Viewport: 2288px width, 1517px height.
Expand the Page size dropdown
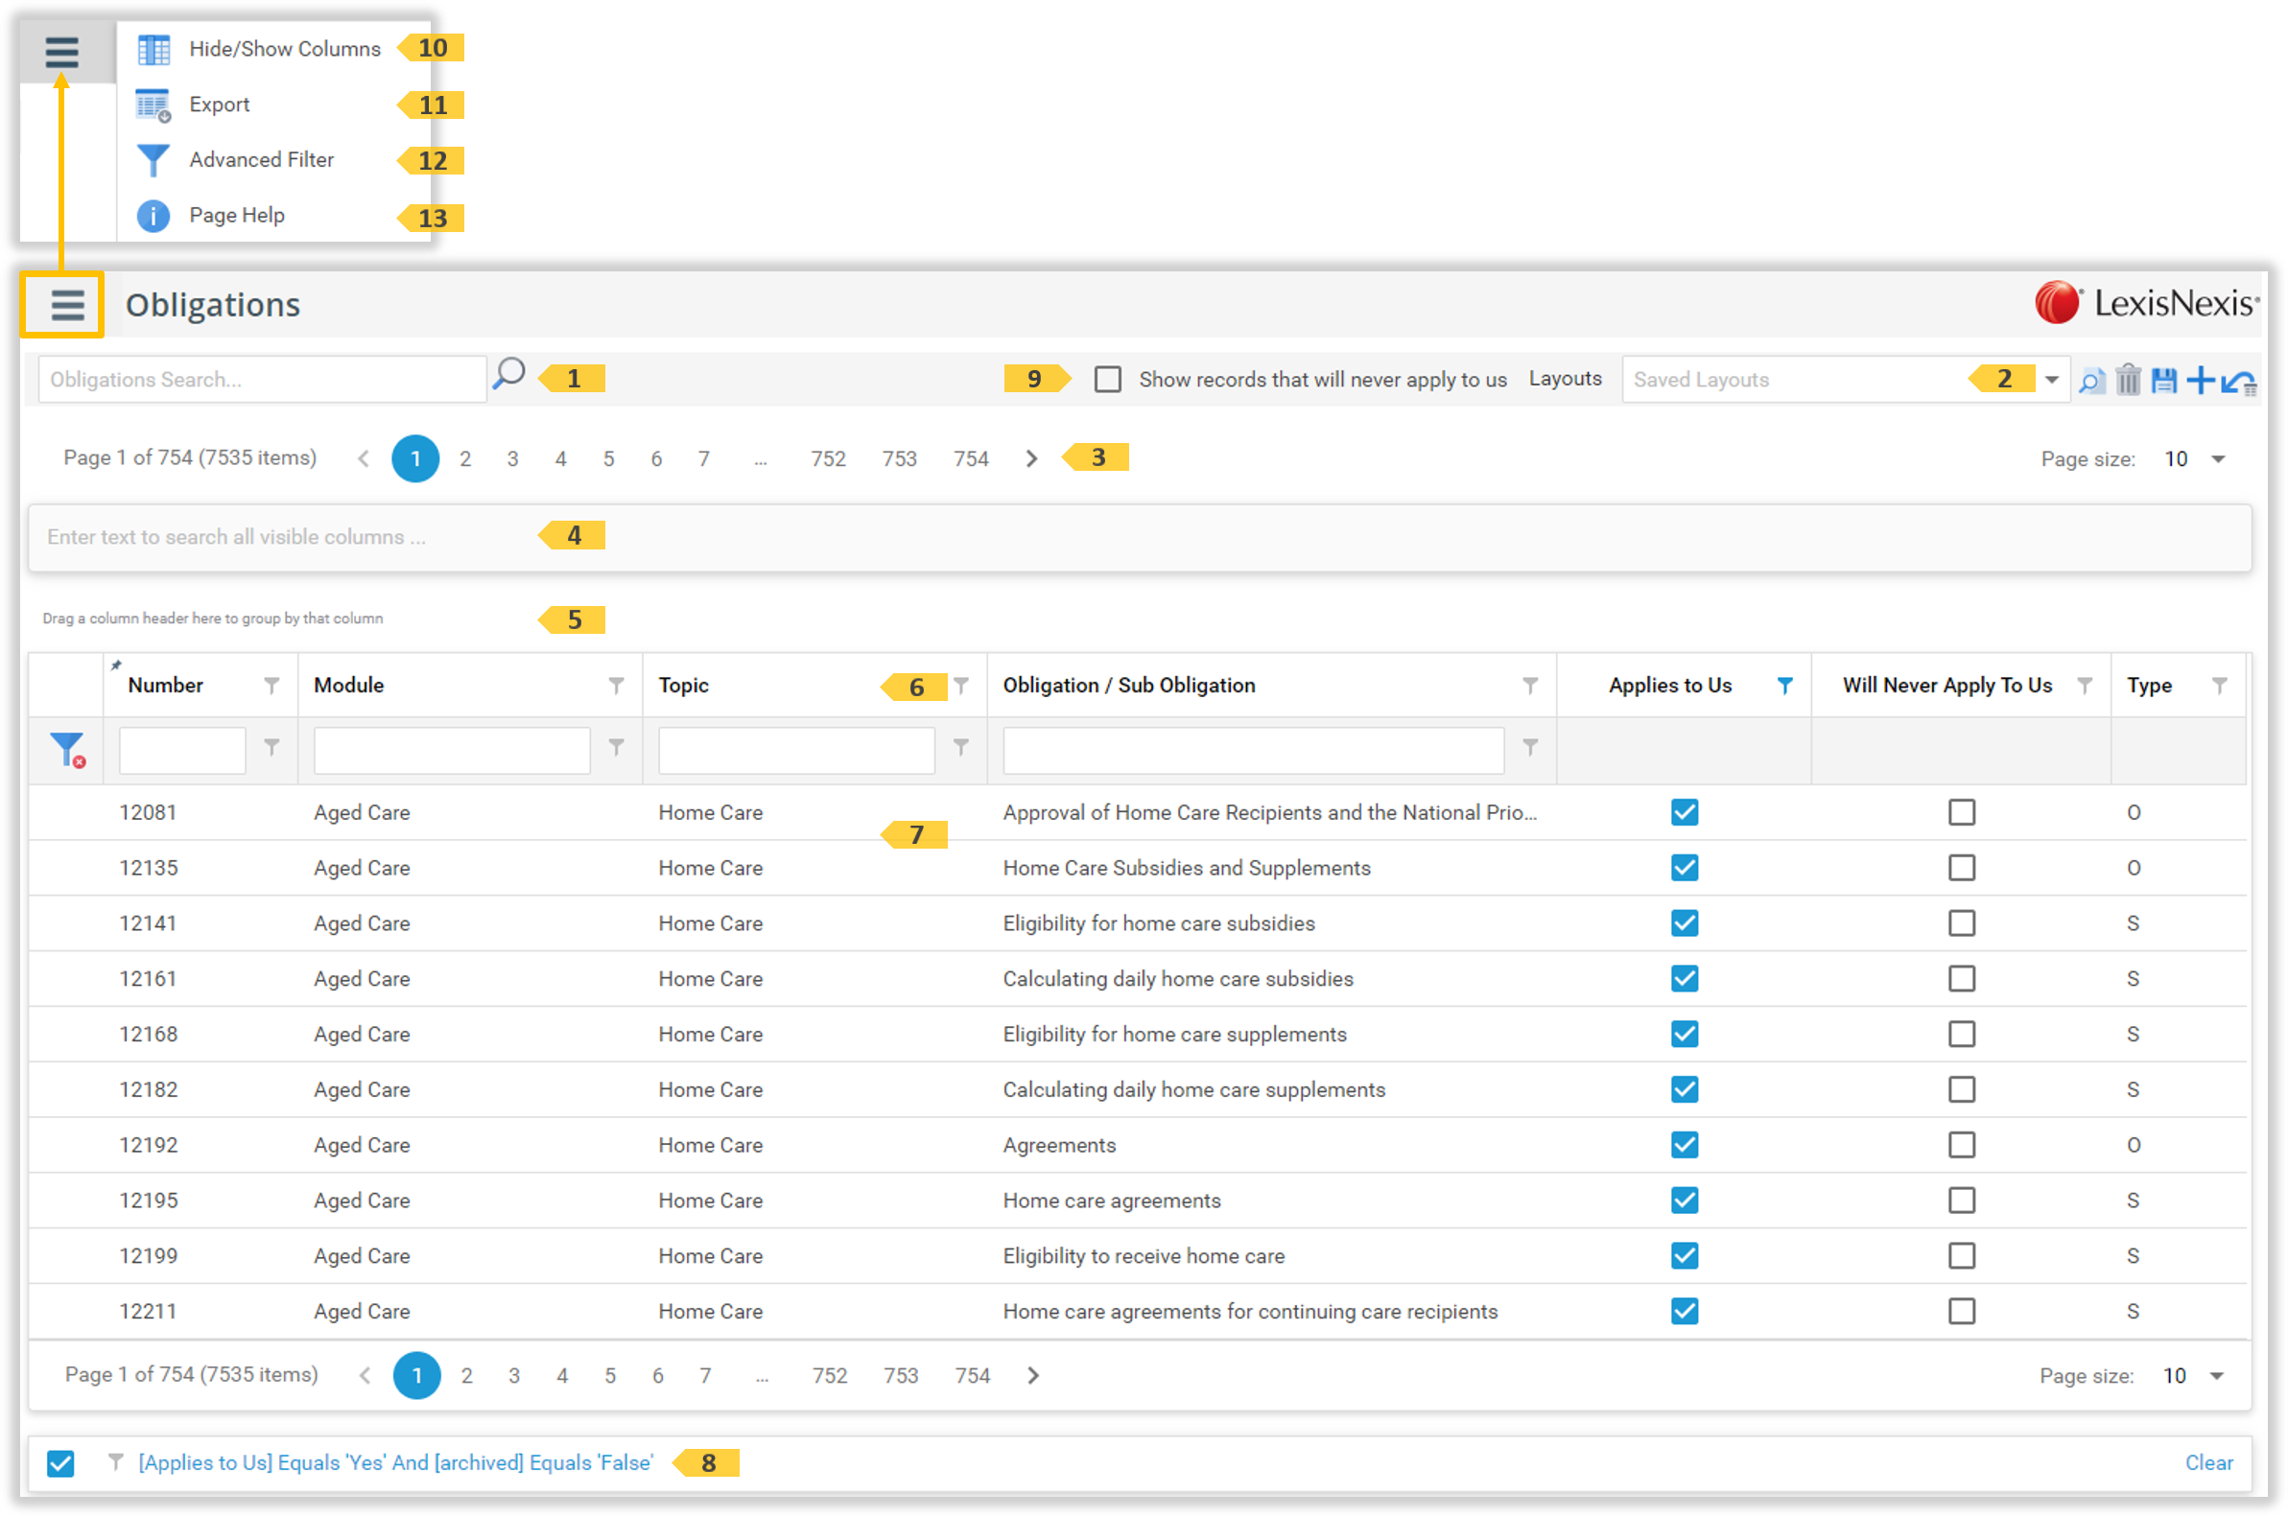[2219, 457]
